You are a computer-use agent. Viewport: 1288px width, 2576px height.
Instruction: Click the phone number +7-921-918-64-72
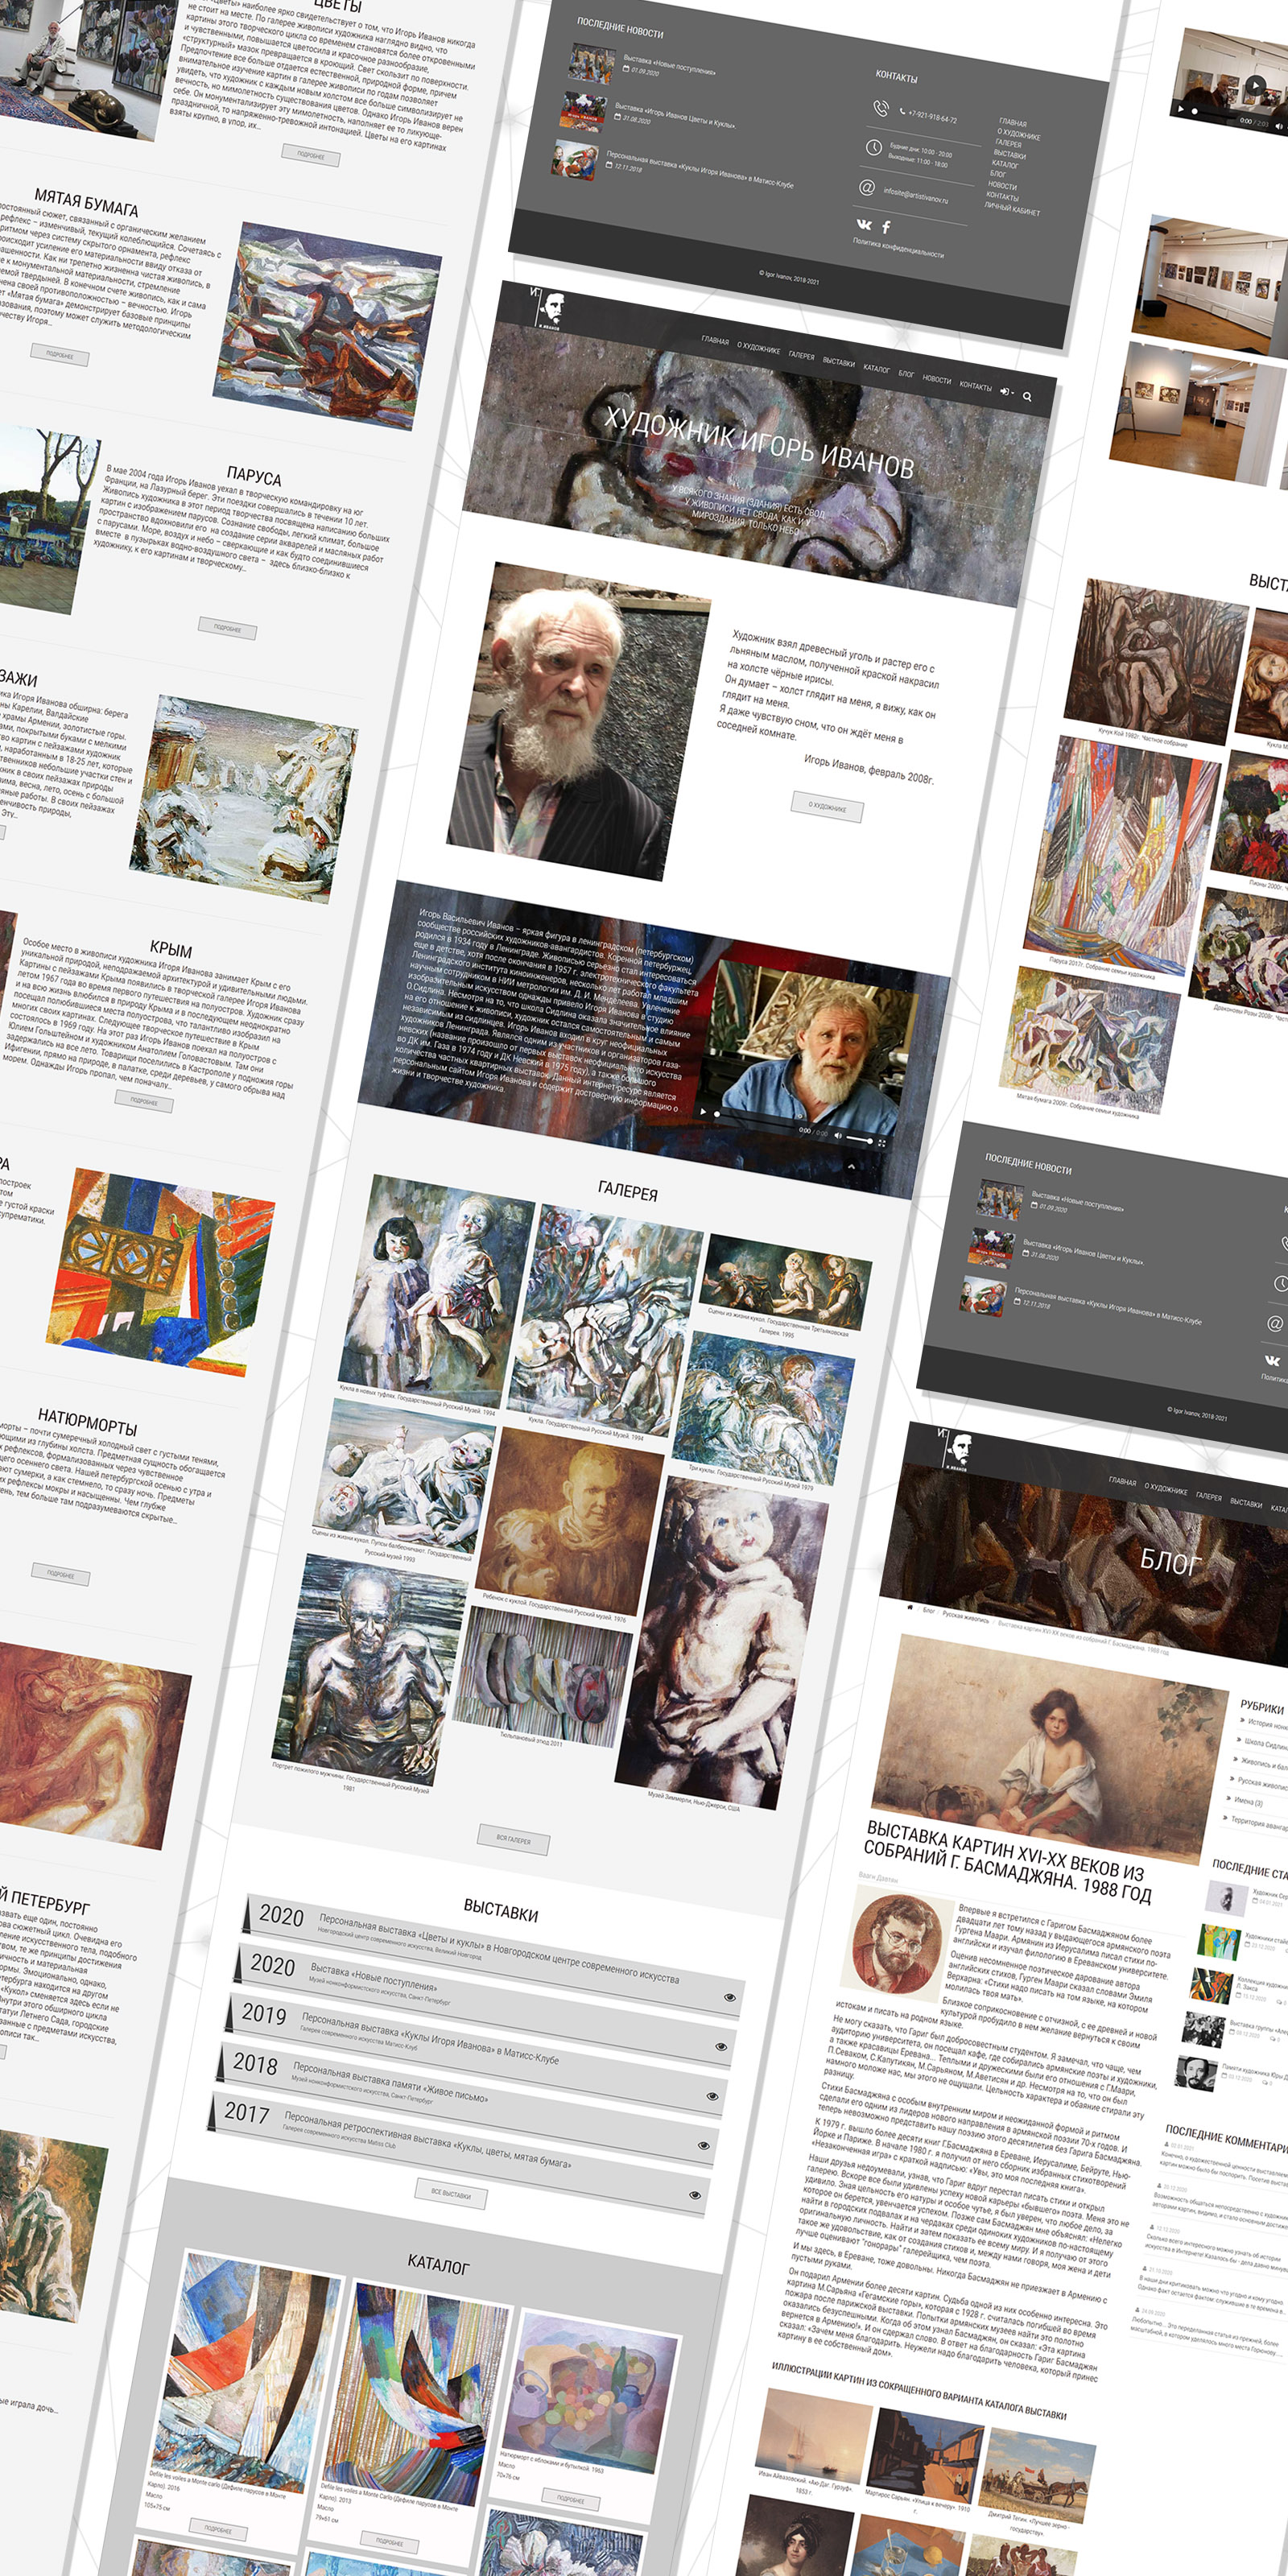[932, 117]
